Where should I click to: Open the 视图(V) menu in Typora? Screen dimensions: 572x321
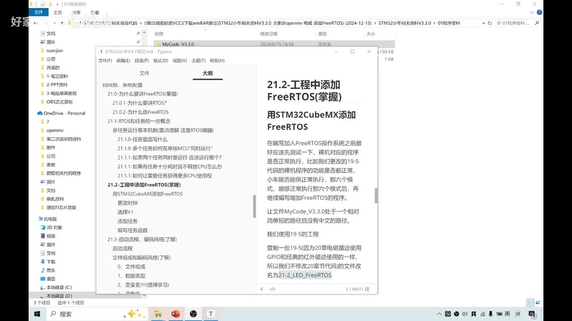180,61
